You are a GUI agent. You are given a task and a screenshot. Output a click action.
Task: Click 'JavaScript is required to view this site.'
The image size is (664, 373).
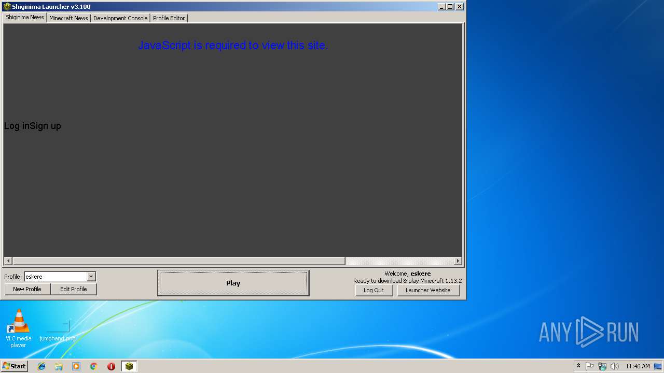(x=233, y=46)
